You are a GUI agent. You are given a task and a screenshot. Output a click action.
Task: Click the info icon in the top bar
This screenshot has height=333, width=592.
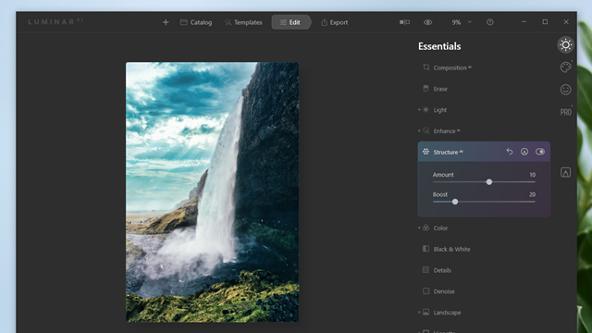489,22
